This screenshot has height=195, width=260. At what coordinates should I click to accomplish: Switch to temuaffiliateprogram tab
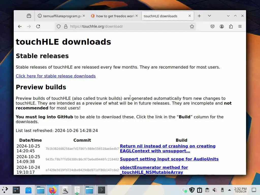pos(61,16)
